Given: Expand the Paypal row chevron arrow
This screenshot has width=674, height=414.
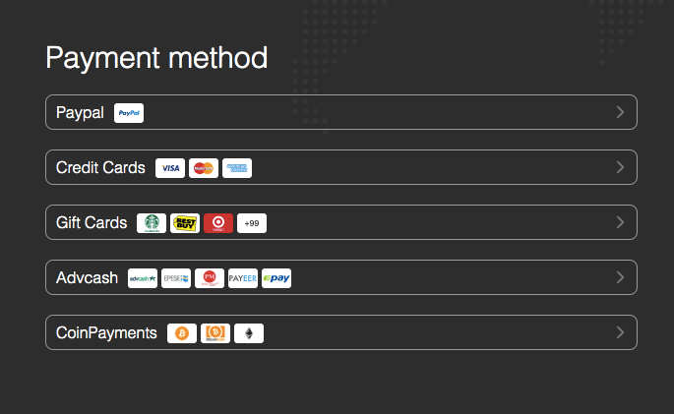Looking at the screenshot, I should (620, 112).
